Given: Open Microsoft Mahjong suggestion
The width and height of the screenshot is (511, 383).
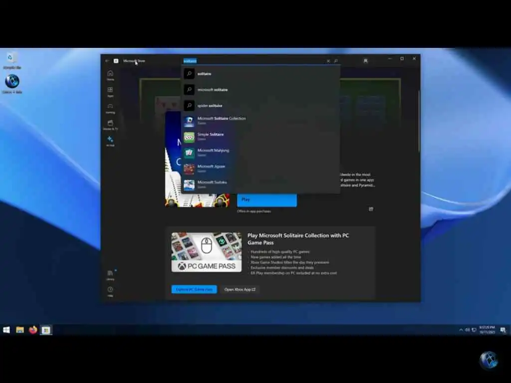Looking at the screenshot, I should coord(260,153).
